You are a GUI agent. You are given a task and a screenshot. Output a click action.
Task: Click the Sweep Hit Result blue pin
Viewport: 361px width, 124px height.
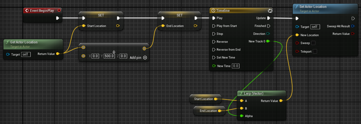coord(352,26)
